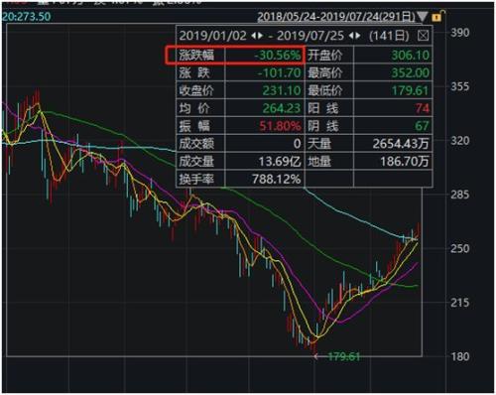Viewport: 496px width, 395px height.
Task: Click the 阳线 count 74
Action: tap(423, 108)
